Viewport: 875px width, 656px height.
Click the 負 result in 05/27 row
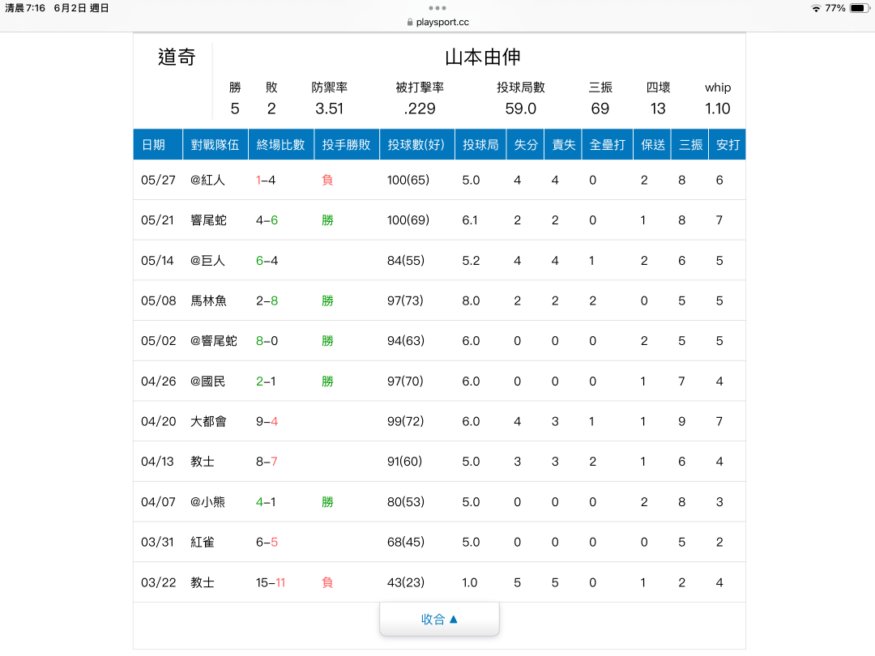[327, 180]
